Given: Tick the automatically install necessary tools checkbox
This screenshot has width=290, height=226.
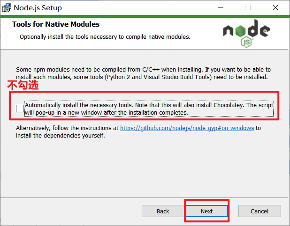Looking at the screenshot, I should click(x=20, y=109).
